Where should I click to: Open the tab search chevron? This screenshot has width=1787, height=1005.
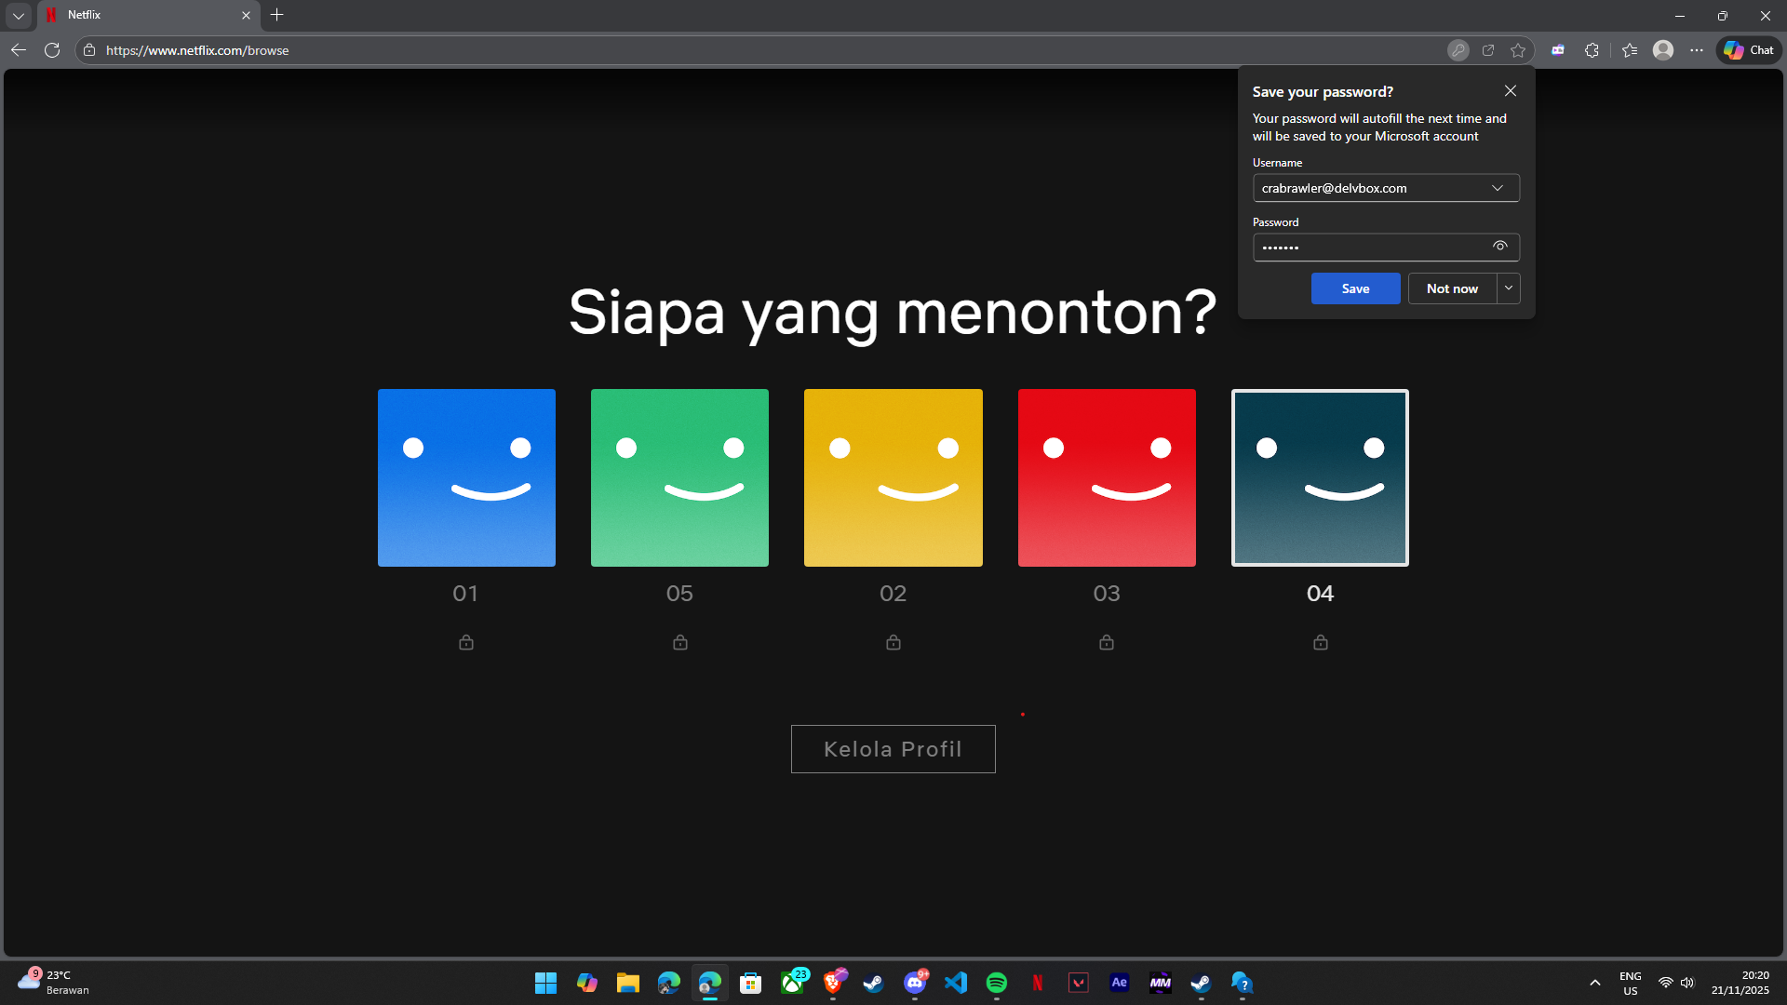coord(19,15)
